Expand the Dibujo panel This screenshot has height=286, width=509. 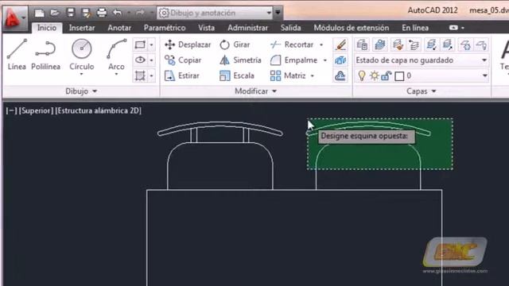[81, 91]
